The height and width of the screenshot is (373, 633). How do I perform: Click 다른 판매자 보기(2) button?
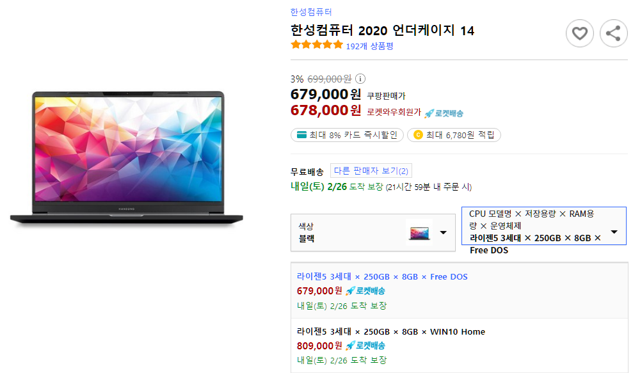pos(371,171)
